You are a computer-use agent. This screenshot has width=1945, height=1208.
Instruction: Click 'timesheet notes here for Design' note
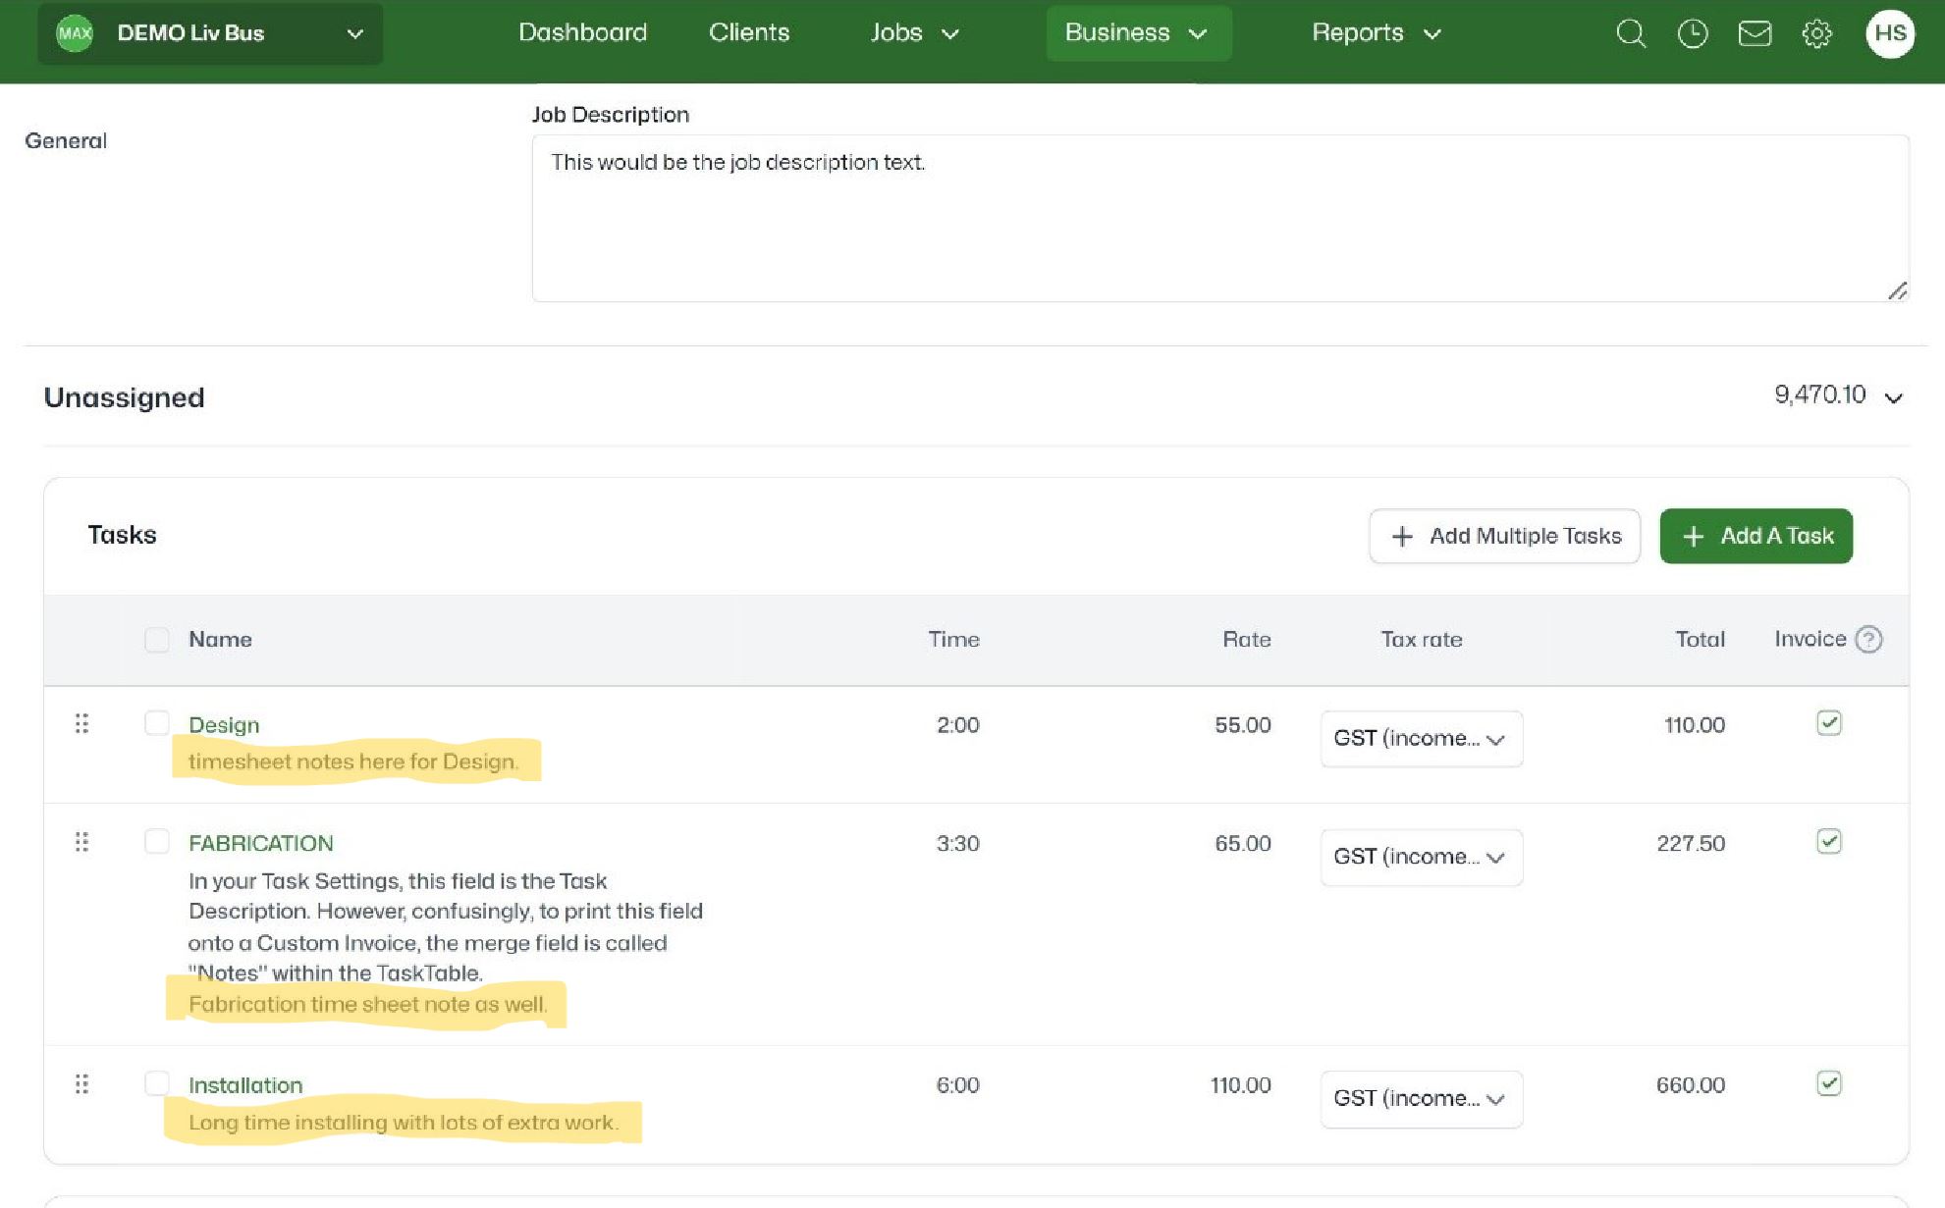point(353,762)
